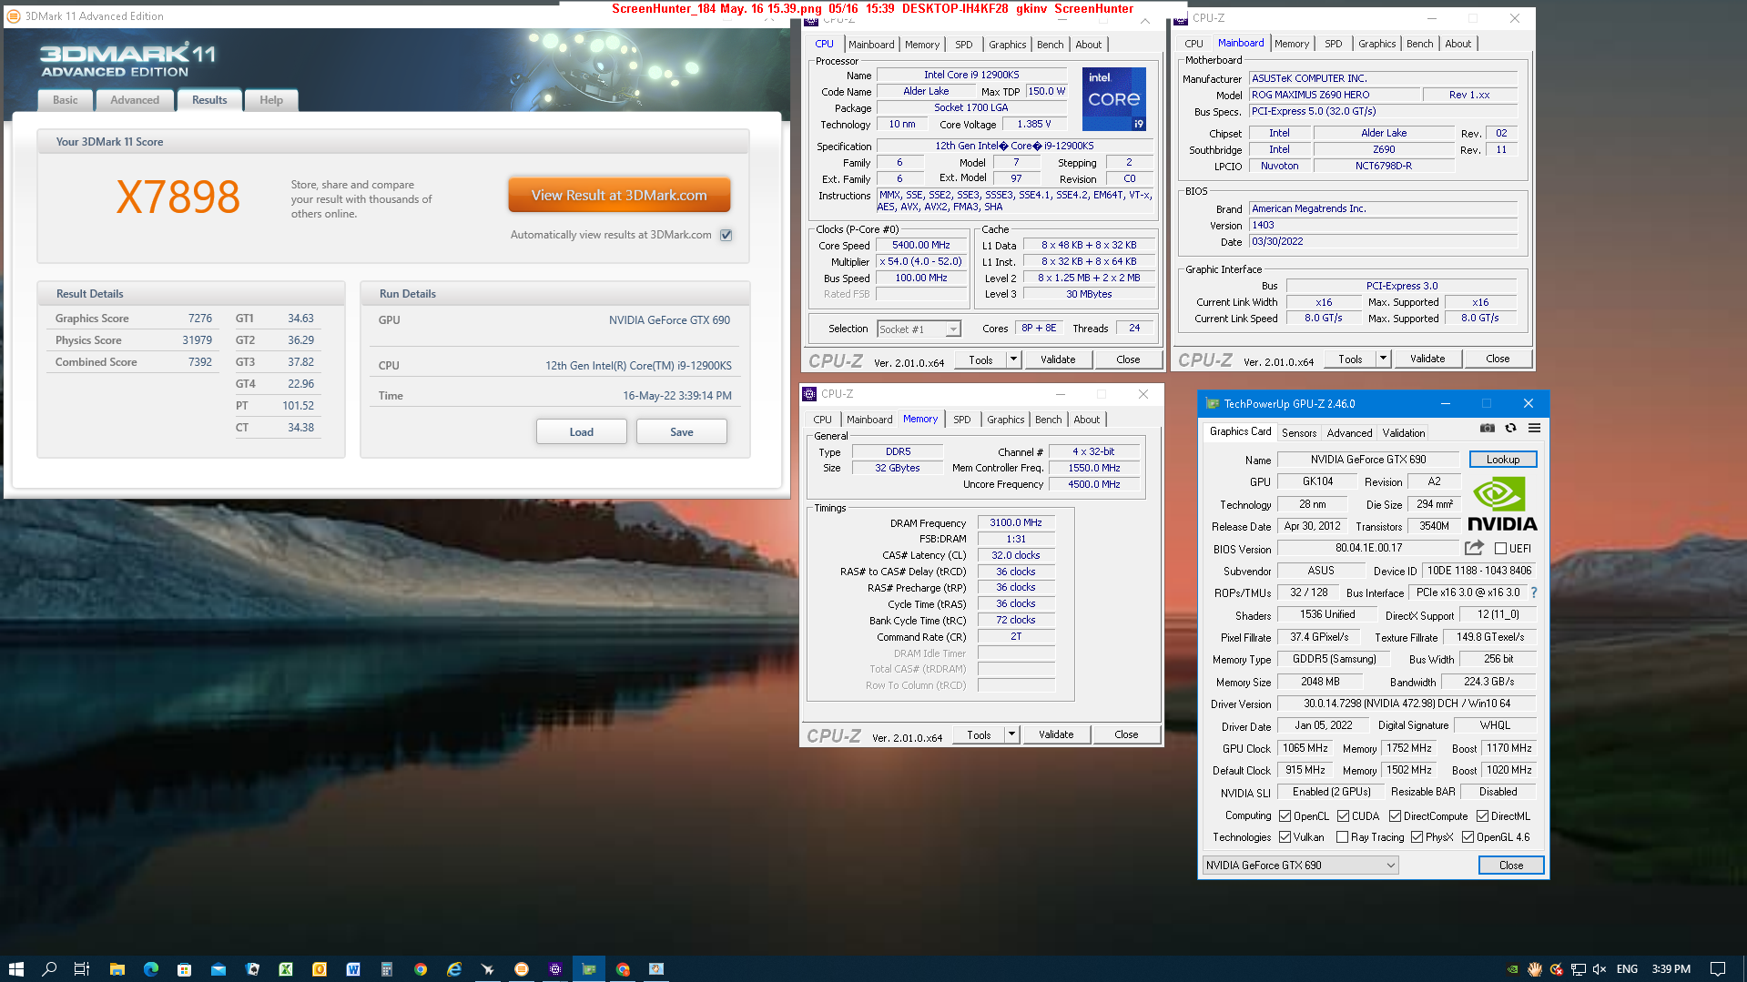Toggle the UEFI checkbox in GPU-Z
This screenshot has width=1747, height=982.
pyautogui.click(x=1500, y=548)
